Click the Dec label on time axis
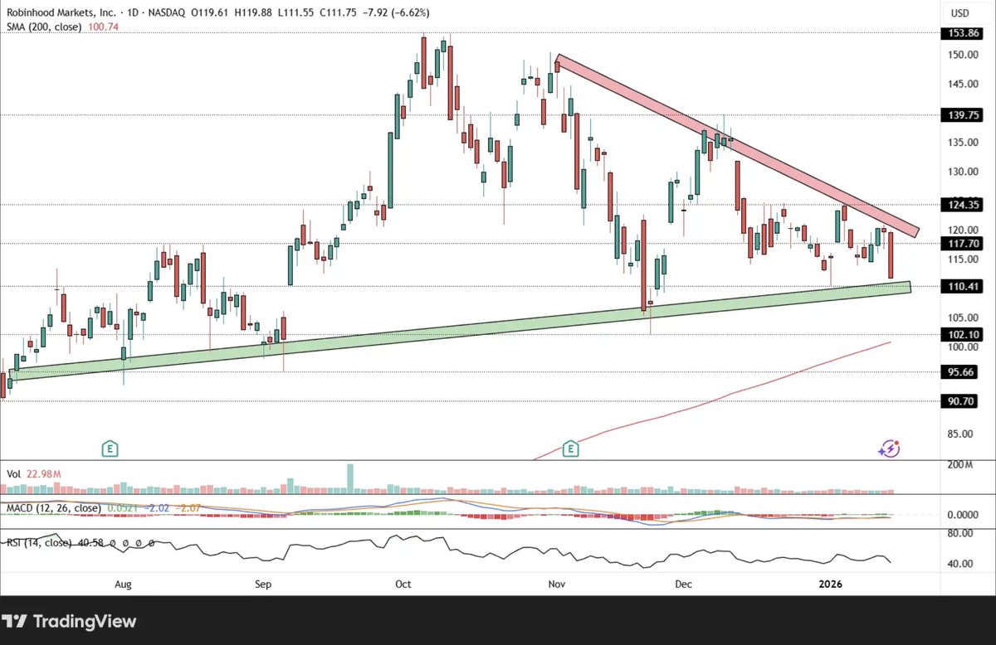The image size is (996, 645). tap(684, 584)
